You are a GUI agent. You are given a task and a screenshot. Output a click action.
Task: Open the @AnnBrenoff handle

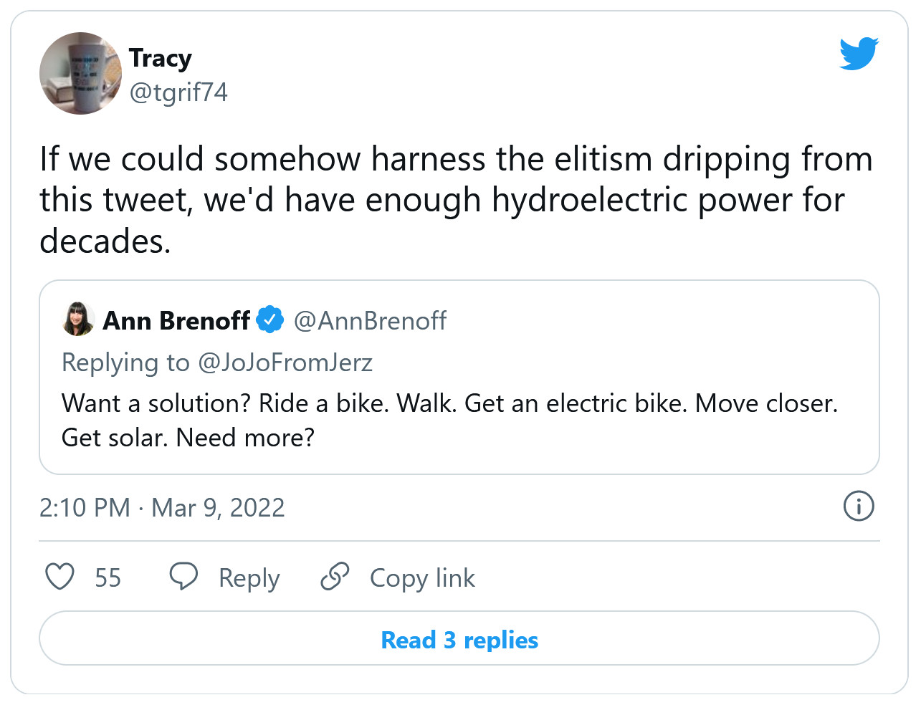(x=370, y=320)
